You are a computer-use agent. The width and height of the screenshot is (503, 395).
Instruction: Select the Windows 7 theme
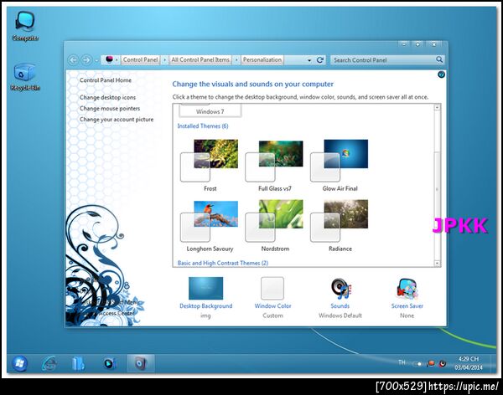[x=210, y=110]
